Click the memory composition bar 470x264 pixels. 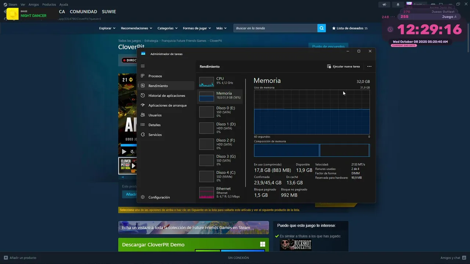[x=312, y=150]
